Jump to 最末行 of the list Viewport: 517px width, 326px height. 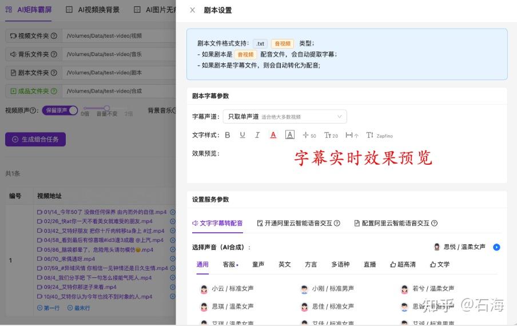(x=78, y=308)
